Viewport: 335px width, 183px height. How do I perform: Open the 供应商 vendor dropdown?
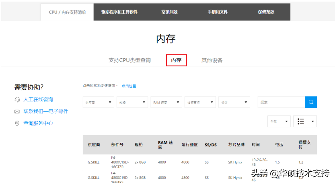click(98, 102)
